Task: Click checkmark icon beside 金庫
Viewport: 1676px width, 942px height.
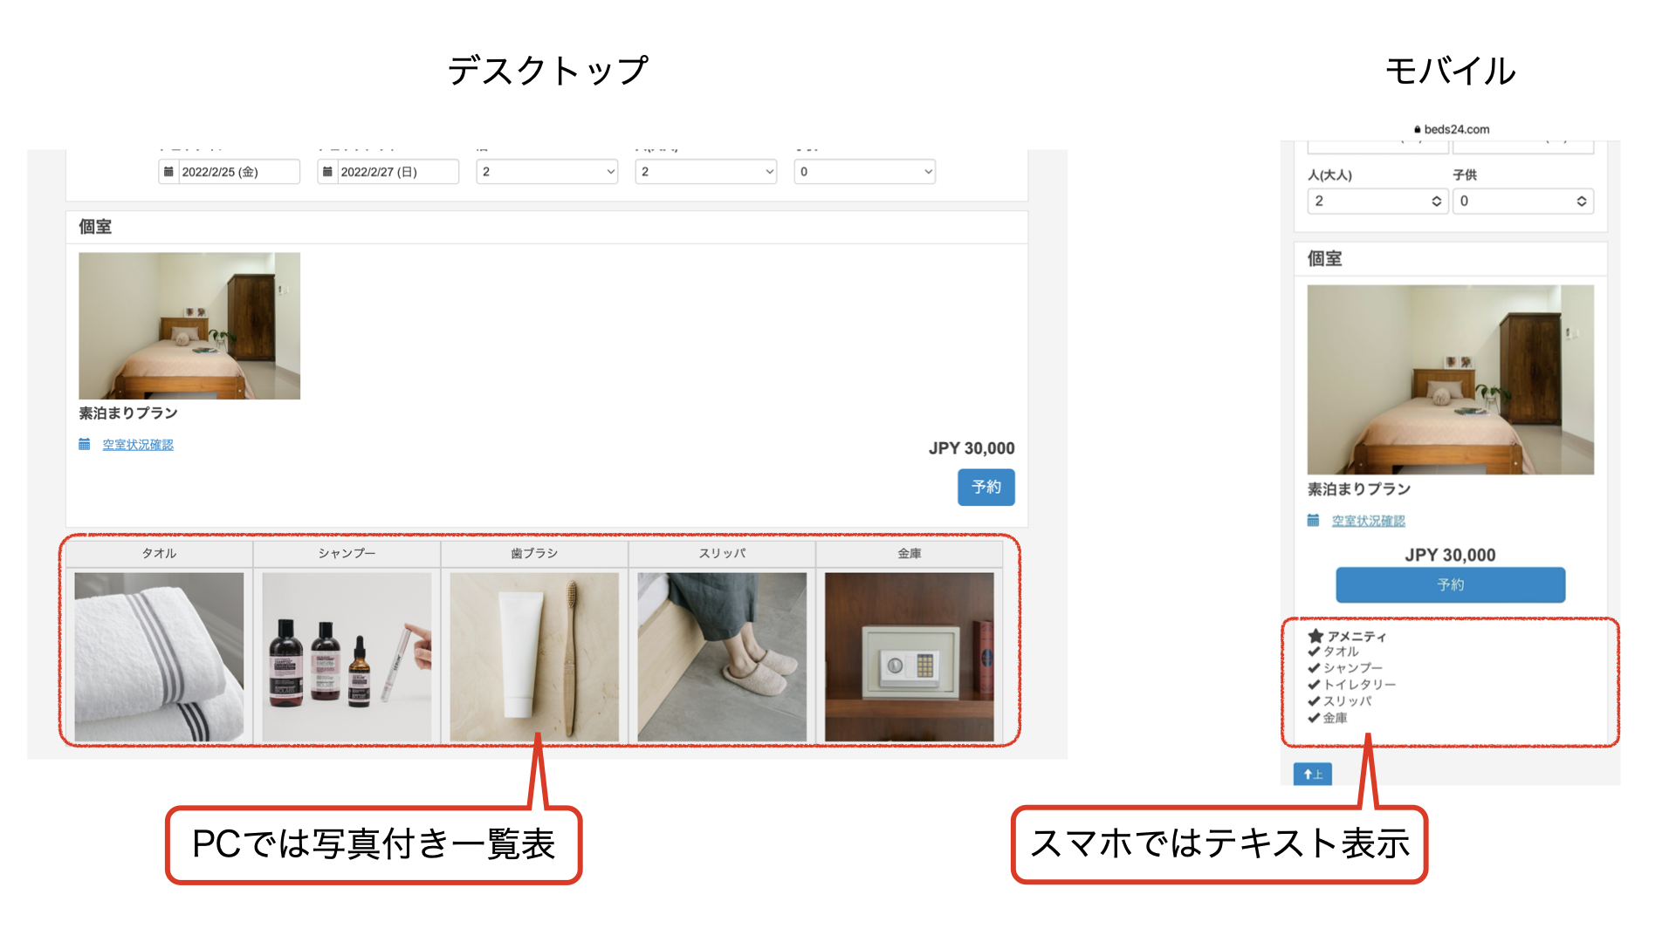Action: [x=1314, y=718]
